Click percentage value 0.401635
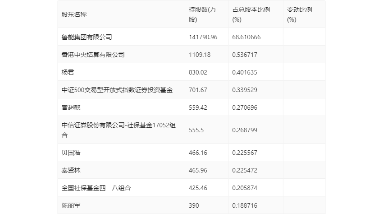 tap(245, 72)
